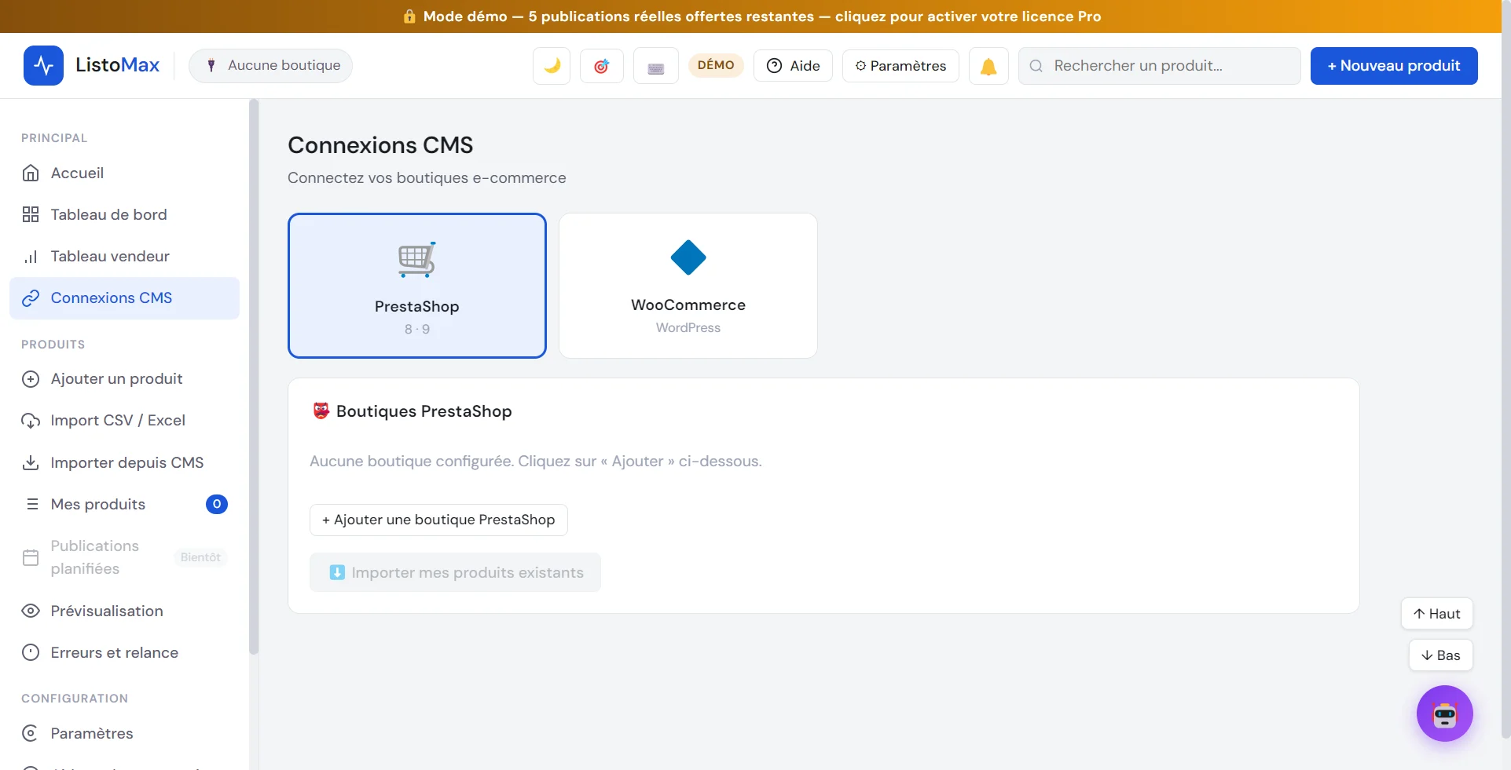The height and width of the screenshot is (770, 1511).
Task: Click the PrestaShop shopping cart icon
Action: point(417,259)
